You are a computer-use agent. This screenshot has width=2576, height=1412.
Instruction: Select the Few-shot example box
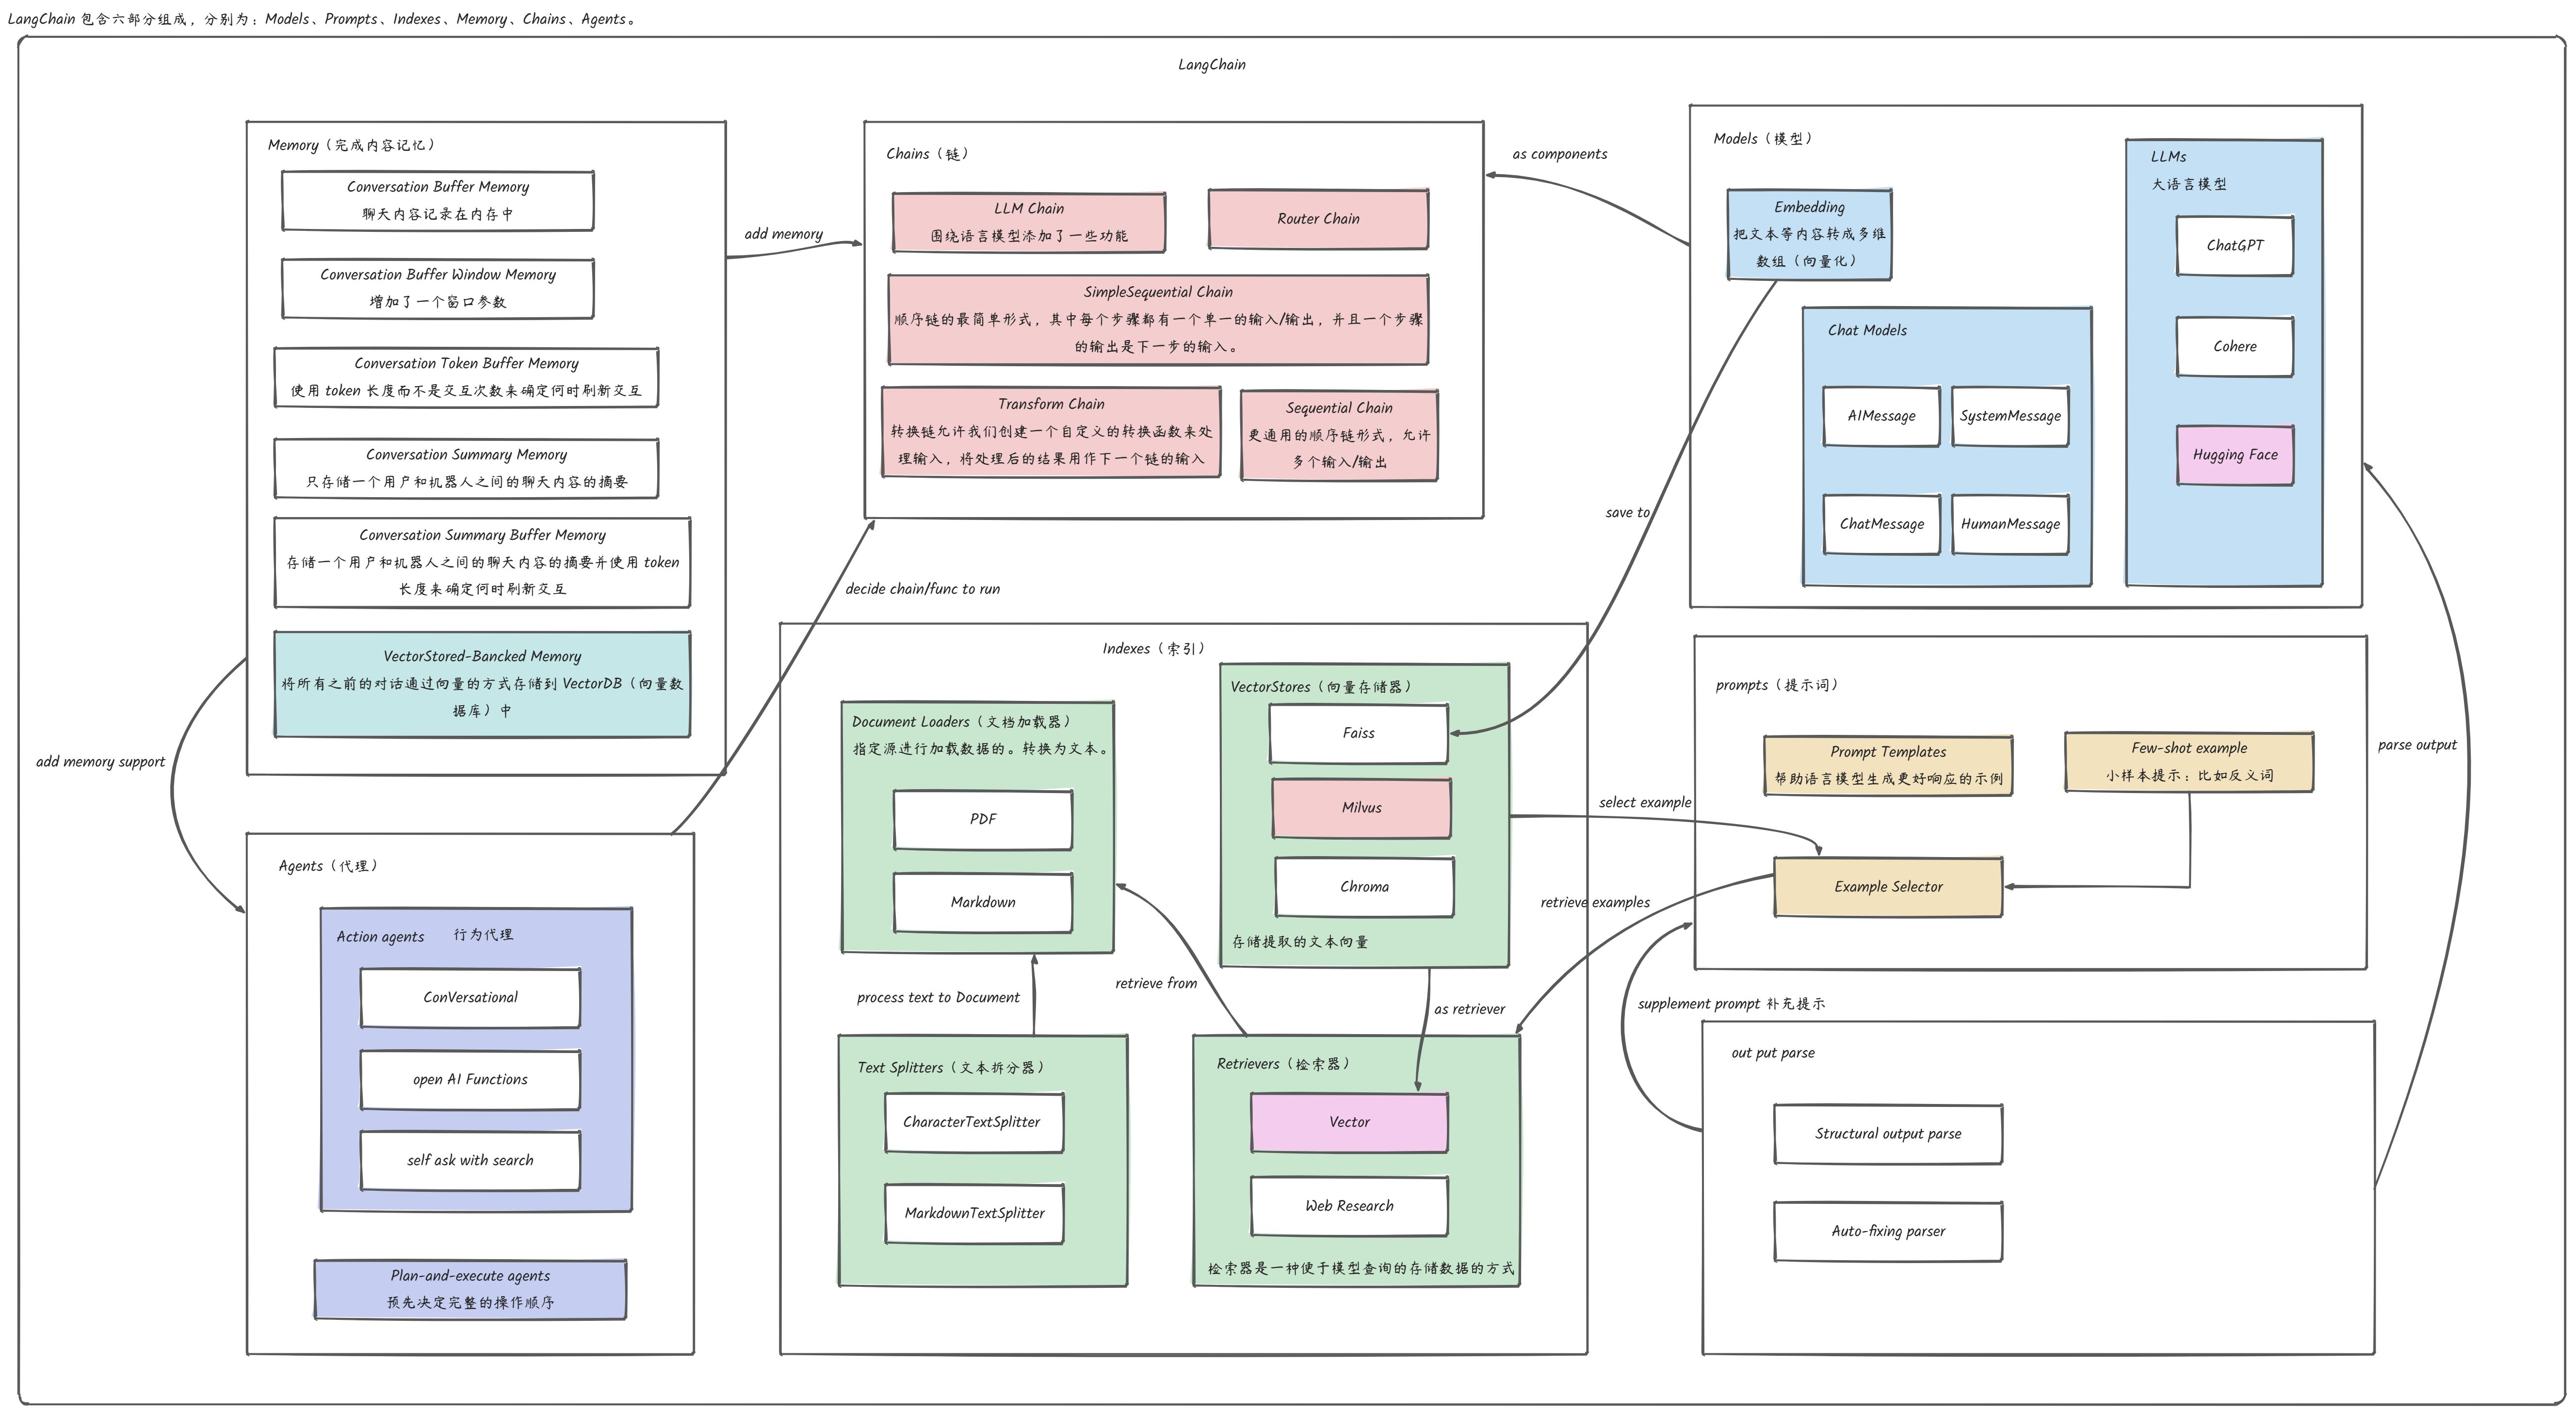pyautogui.click(x=2188, y=762)
